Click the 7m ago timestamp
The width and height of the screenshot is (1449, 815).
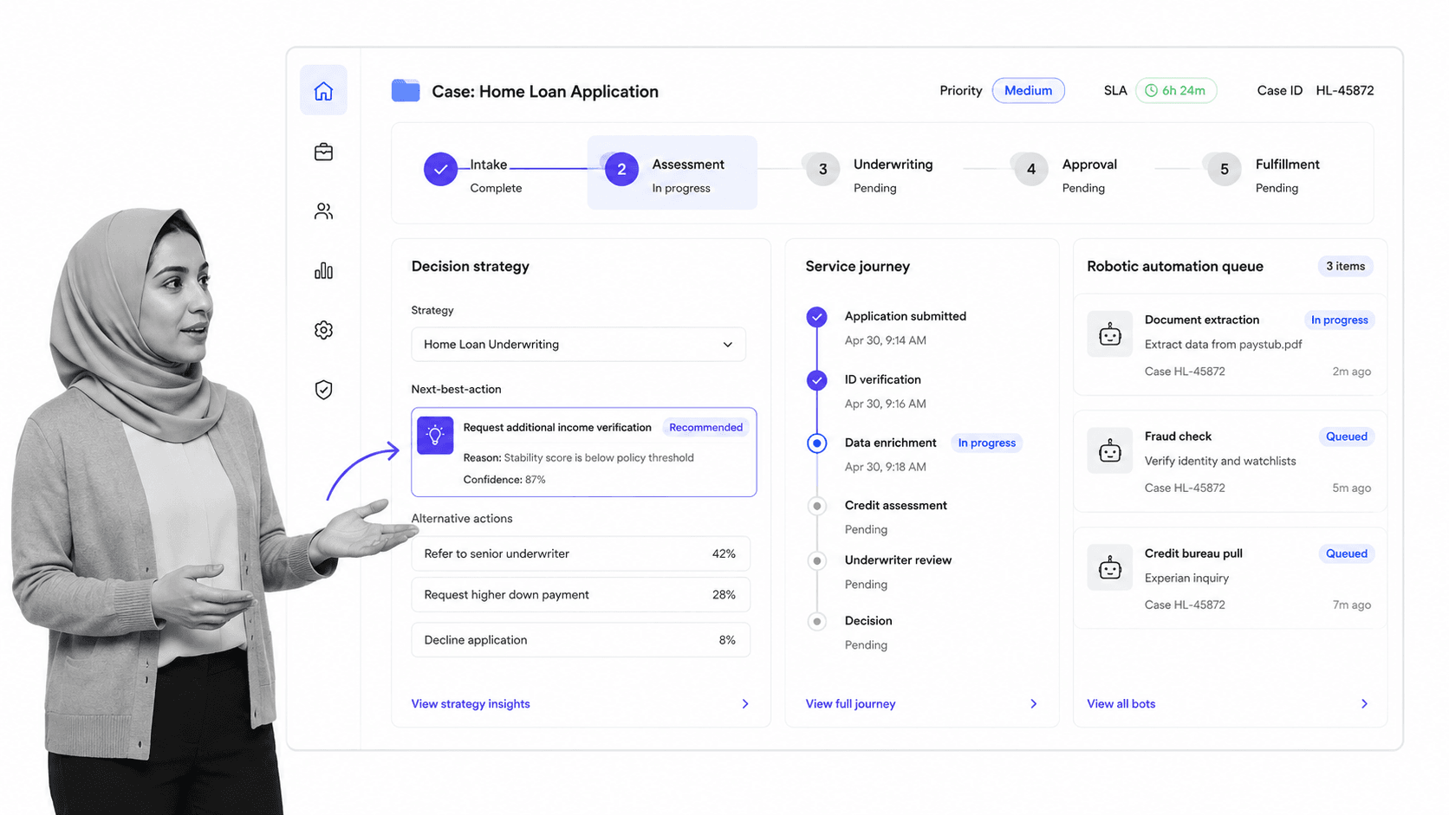coord(1351,605)
